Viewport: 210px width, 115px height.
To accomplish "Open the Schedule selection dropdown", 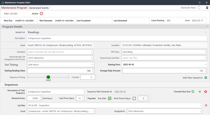I will pos(92,52).
